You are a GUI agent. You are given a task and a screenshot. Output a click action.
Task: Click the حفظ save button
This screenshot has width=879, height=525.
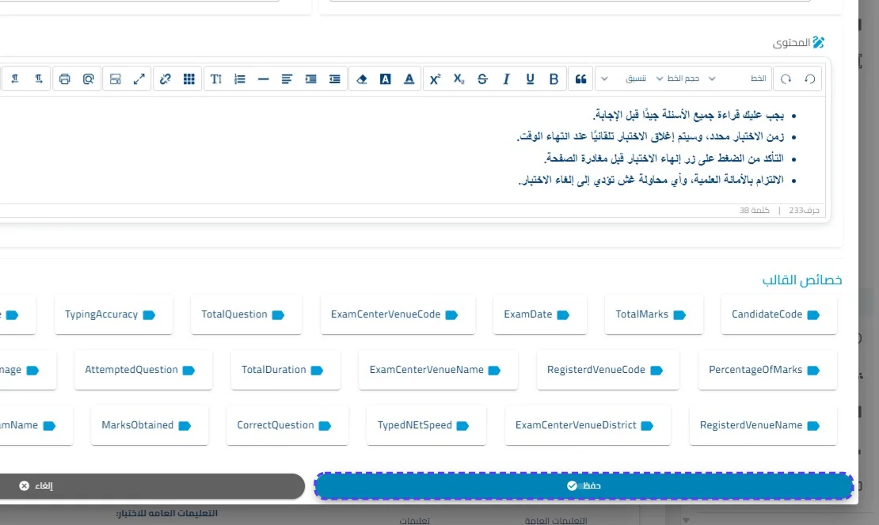[x=584, y=485]
